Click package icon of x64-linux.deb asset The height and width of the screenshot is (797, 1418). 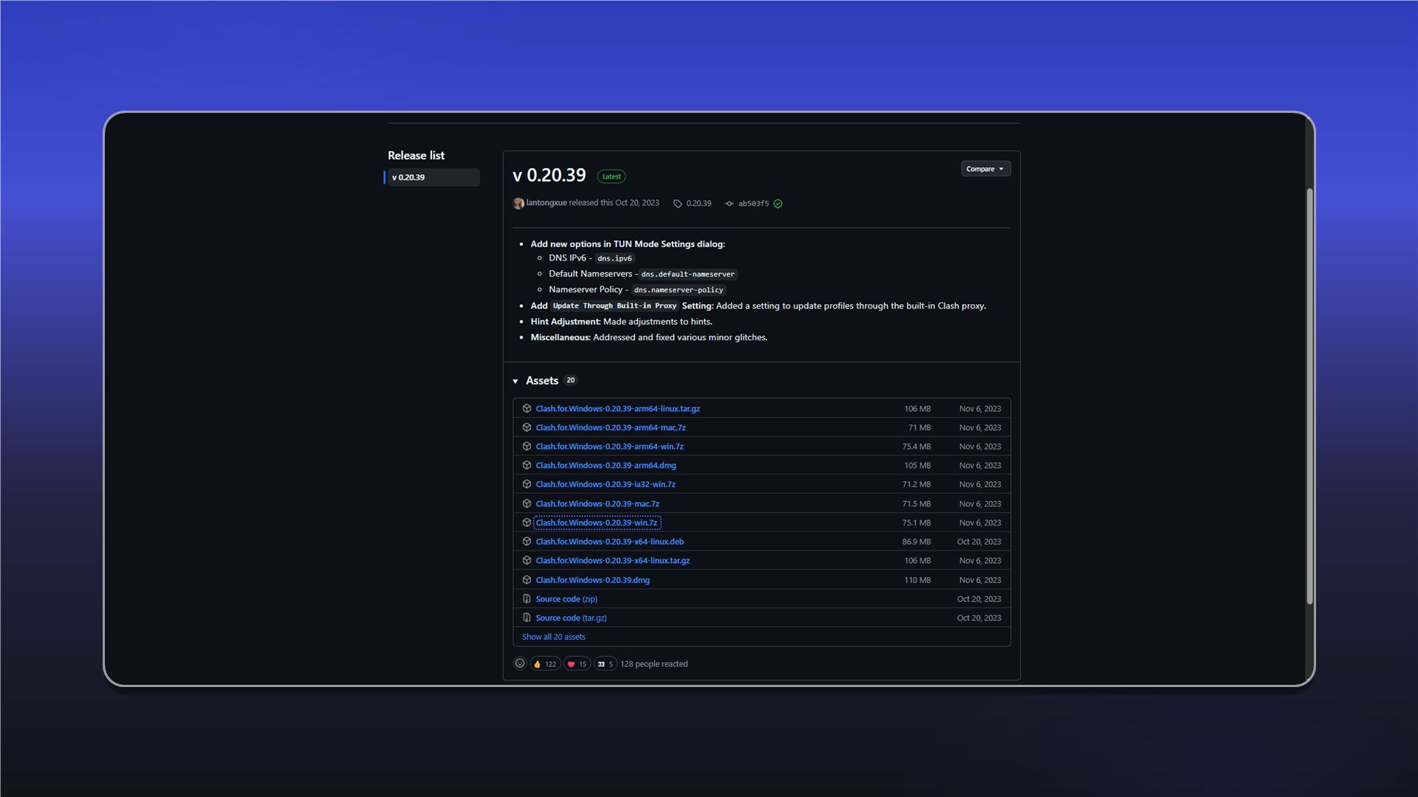(527, 542)
